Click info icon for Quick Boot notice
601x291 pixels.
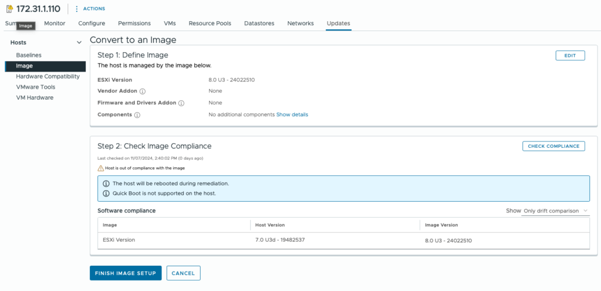pos(107,194)
